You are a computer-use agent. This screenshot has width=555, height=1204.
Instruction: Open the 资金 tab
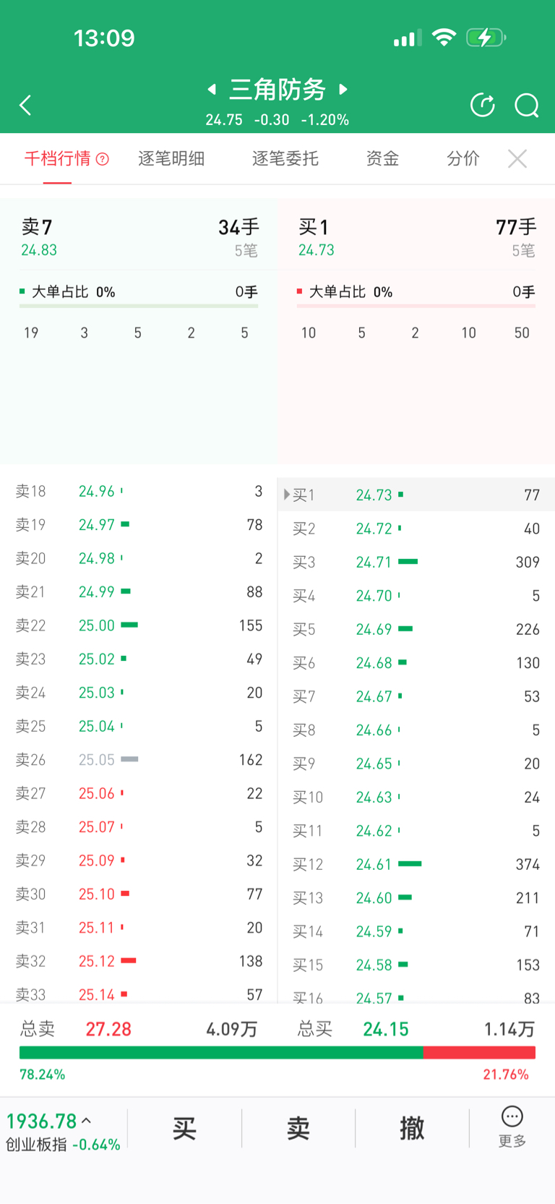point(382,158)
